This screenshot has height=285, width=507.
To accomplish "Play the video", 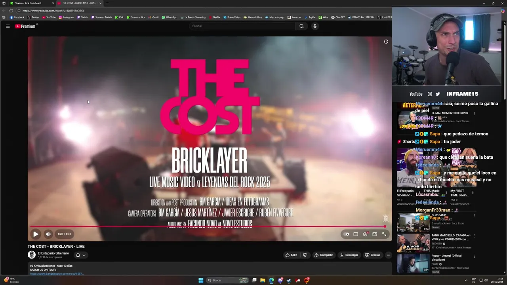I will [36, 234].
